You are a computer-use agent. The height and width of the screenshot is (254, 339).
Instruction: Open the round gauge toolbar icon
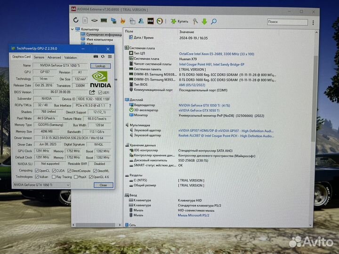[160, 21]
